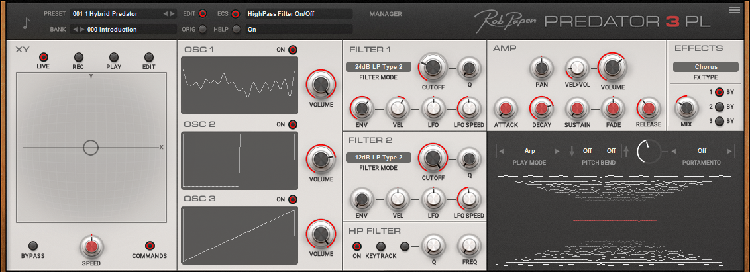Click OSC 2 square waveform display
The image size is (750, 272).
pos(240,160)
